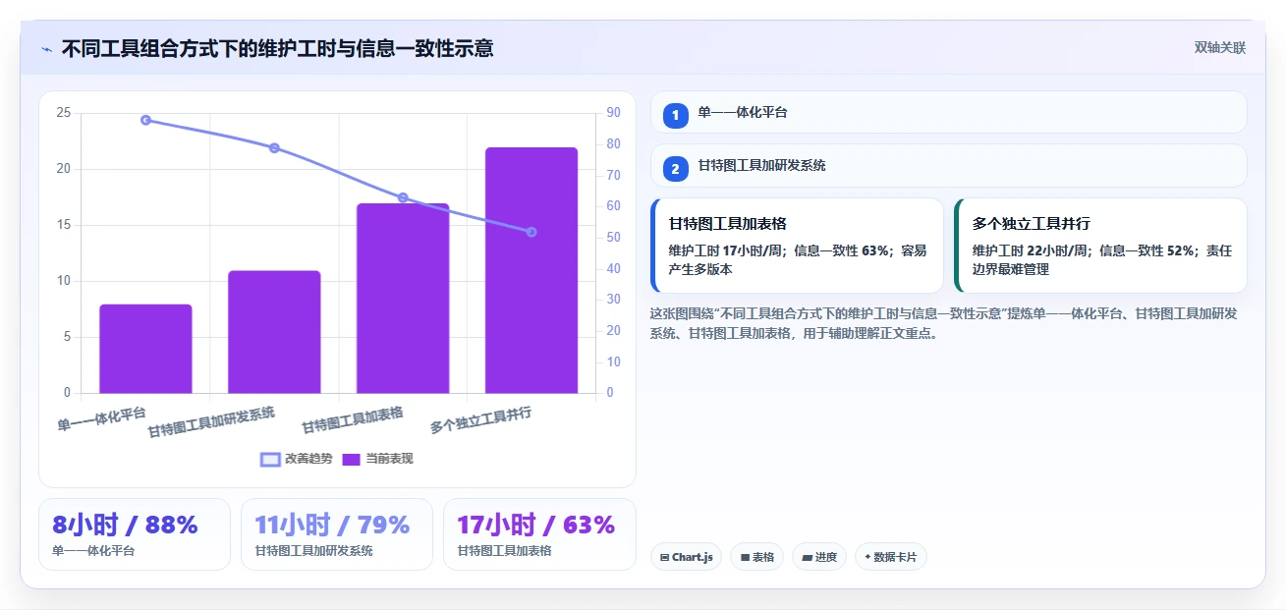Click the text 维护工时 17小时/周
Image resolution: width=1286 pixels, height=610 pixels.
(x=728, y=250)
